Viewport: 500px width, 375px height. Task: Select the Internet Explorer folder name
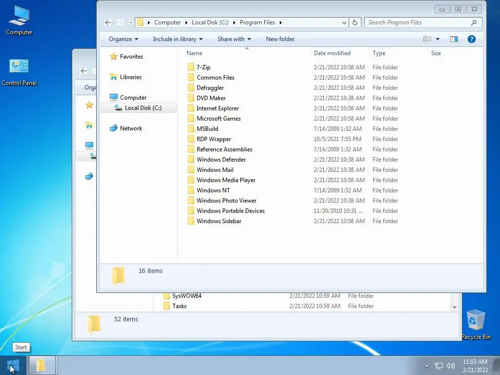[218, 108]
